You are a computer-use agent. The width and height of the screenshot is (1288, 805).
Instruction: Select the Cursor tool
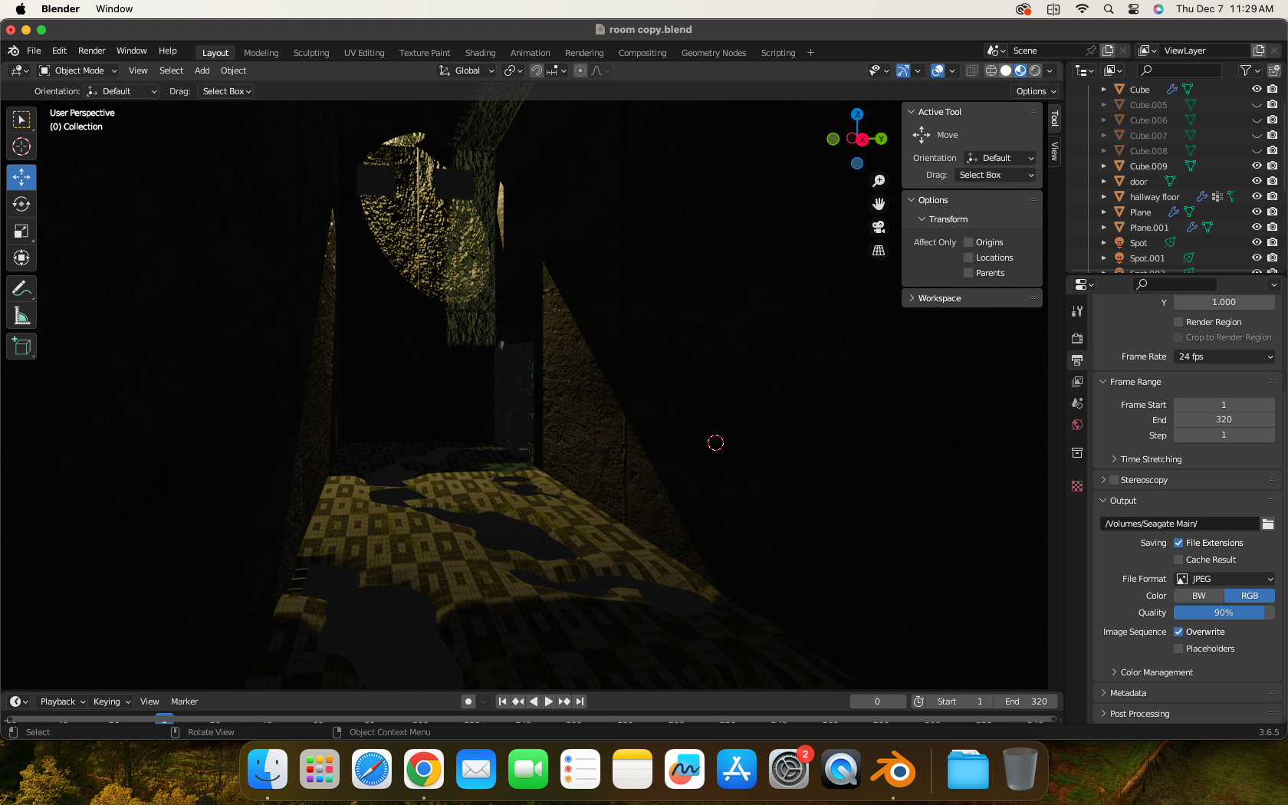[21, 146]
